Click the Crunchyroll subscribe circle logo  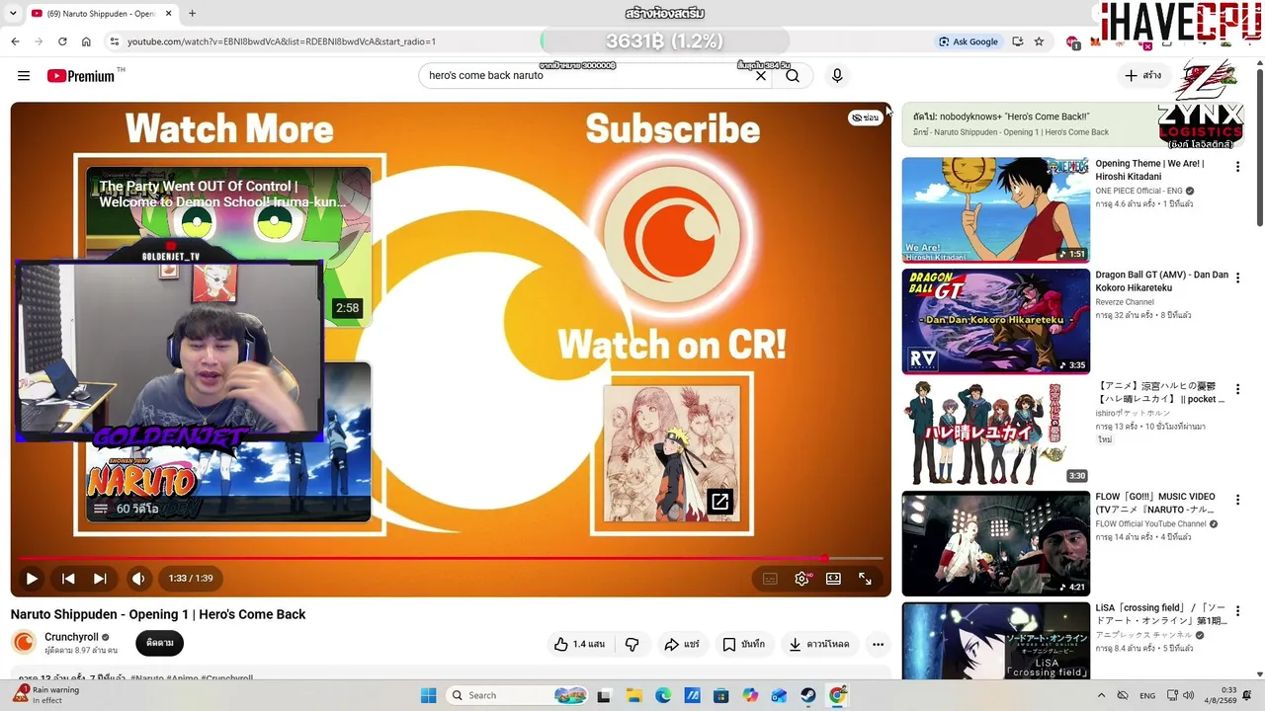672,236
